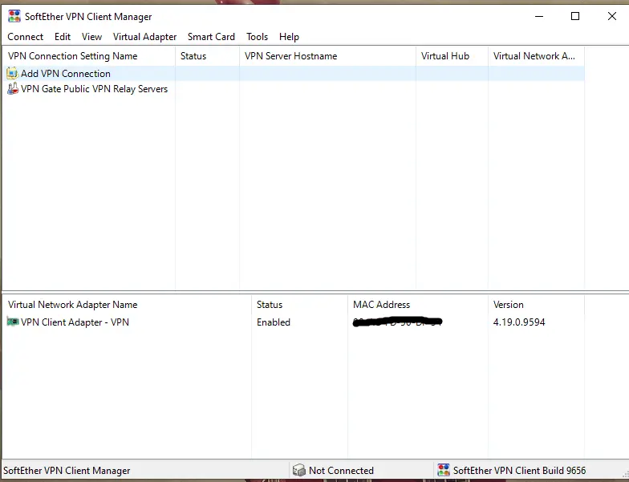The image size is (629, 482).
Task: Sort by Version column header
Action: pyautogui.click(x=536, y=305)
